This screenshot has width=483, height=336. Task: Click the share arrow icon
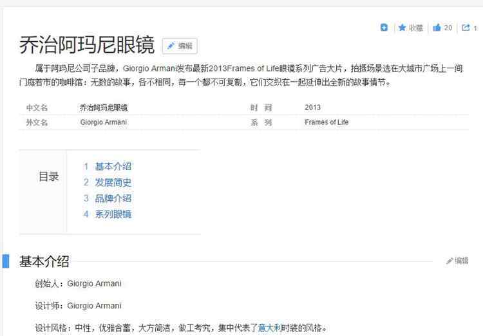tap(466, 28)
